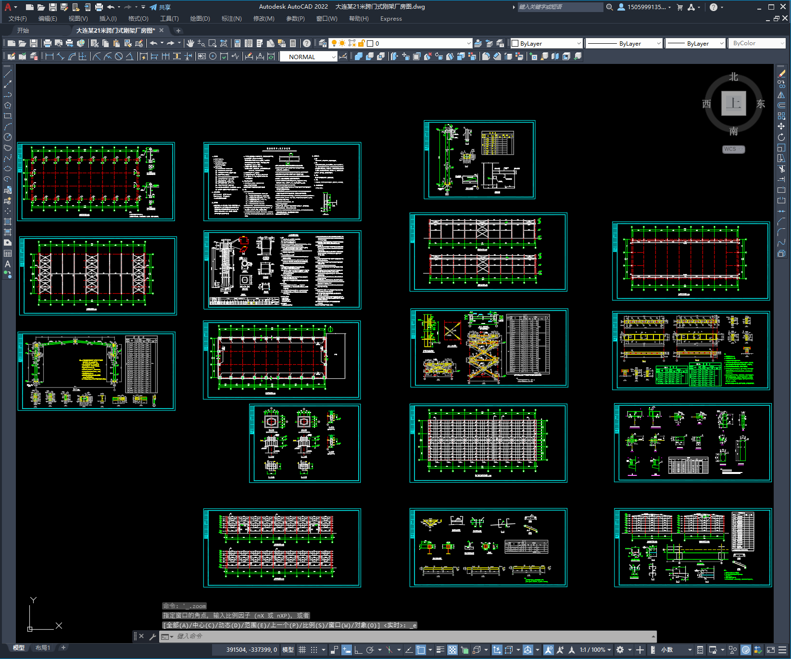This screenshot has height=659, width=791.
Task: Choose the Hatch tool
Action: [8, 222]
